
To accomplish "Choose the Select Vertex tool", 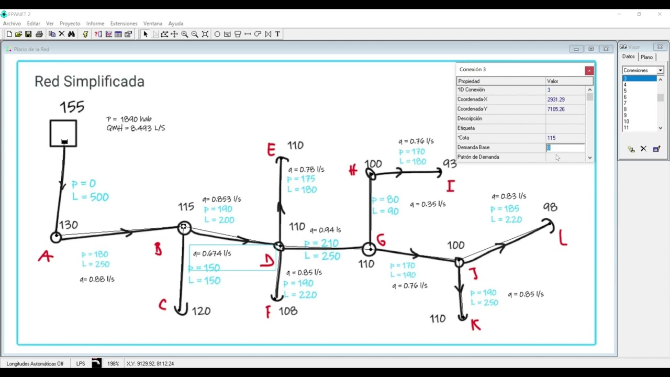I will coord(155,34).
